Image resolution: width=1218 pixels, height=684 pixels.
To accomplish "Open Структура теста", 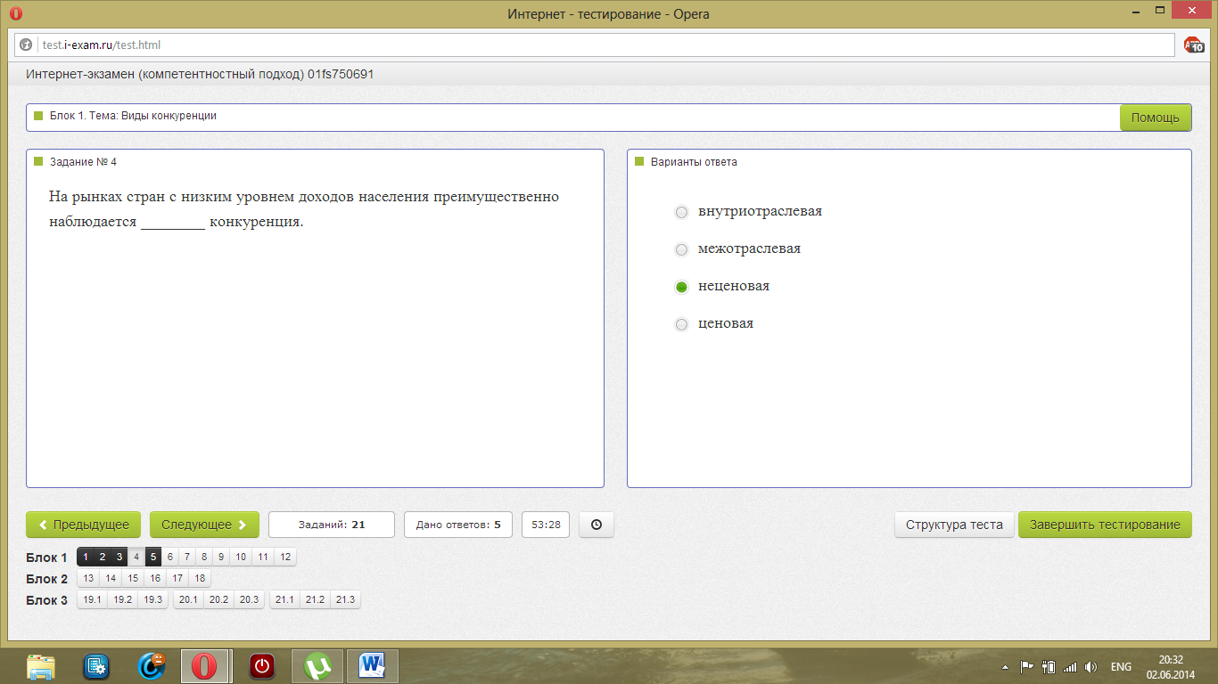I will click(954, 525).
